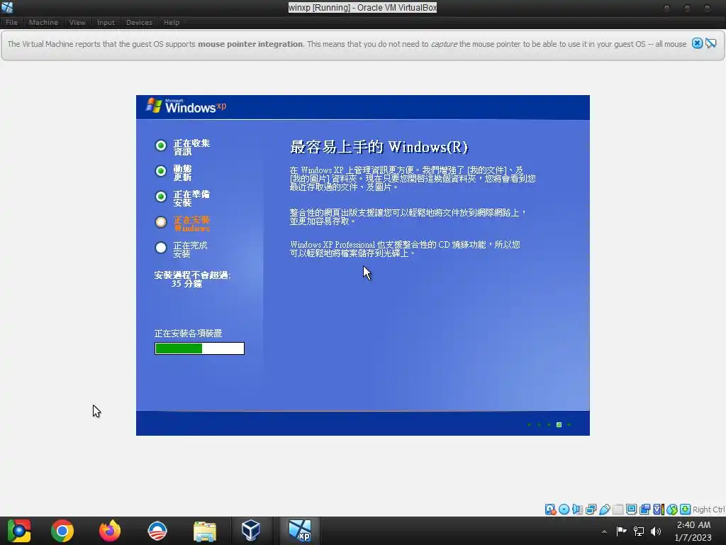Select the winxp VM taskbar button
Viewport: 726px width, 545px height.
pos(300,531)
